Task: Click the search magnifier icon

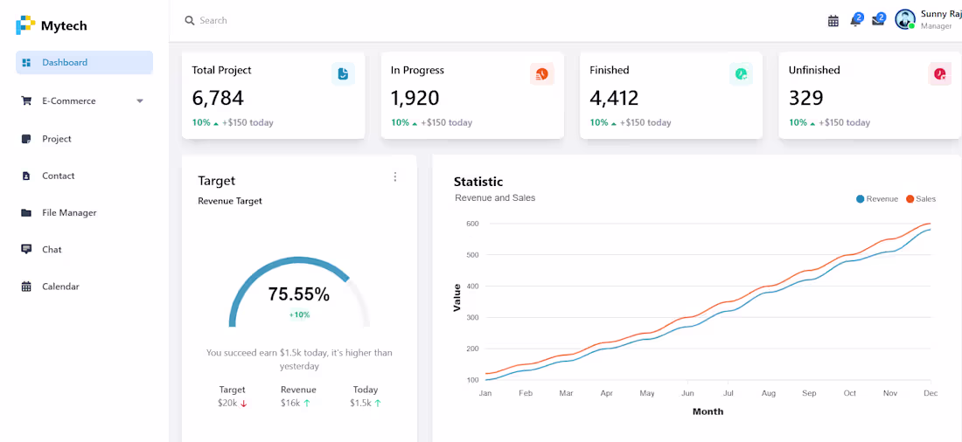Action: (x=190, y=20)
